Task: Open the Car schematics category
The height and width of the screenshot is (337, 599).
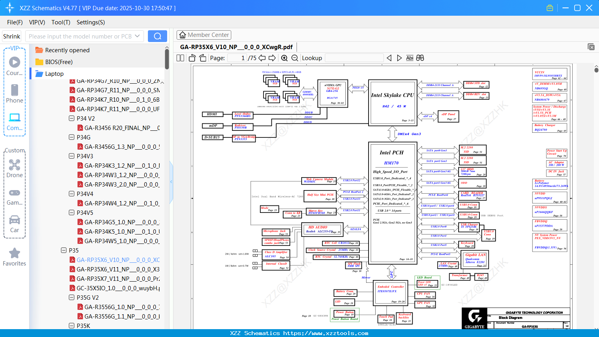Action: (15, 224)
